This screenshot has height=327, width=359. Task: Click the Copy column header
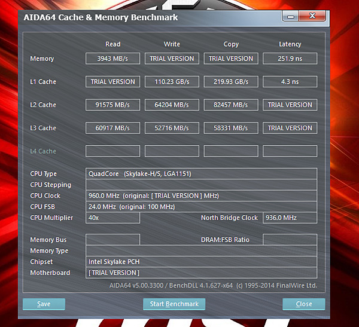click(x=231, y=44)
